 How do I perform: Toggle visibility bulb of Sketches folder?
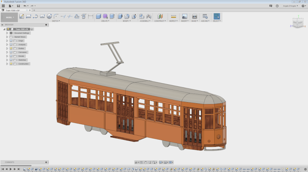pos(11,60)
